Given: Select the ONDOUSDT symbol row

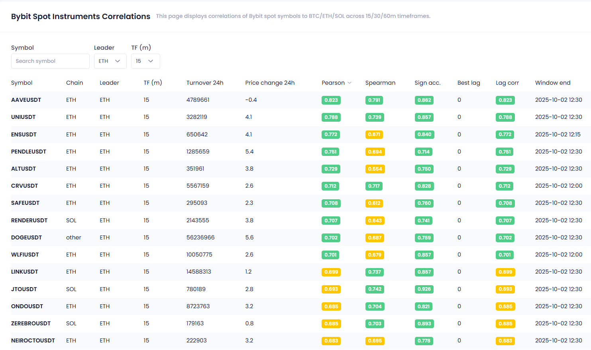Looking at the screenshot, I should pyautogui.click(x=301, y=306).
